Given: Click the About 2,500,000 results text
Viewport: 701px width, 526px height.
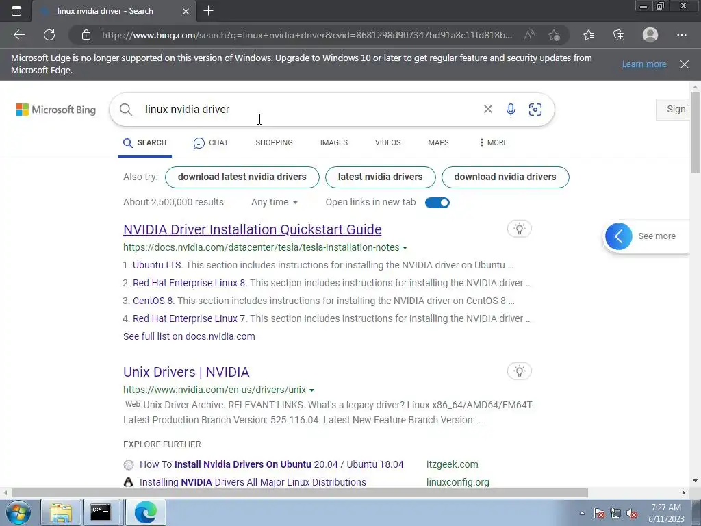Looking at the screenshot, I should pos(173,202).
